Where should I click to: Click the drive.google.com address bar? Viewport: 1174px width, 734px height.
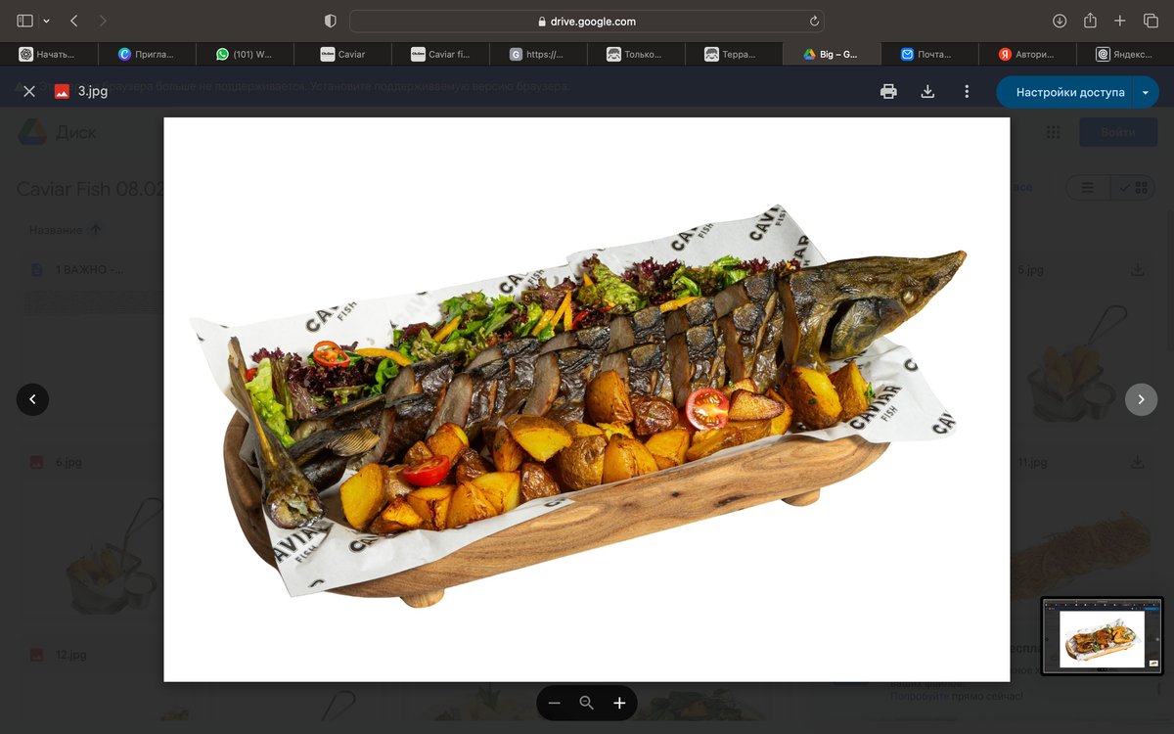pos(586,21)
